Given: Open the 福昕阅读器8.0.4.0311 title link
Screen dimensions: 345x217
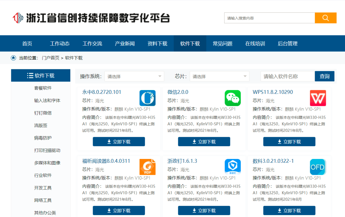Looking at the screenshot, I should tap(106, 161).
